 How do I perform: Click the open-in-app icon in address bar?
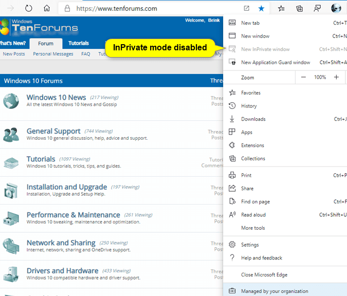246,8
